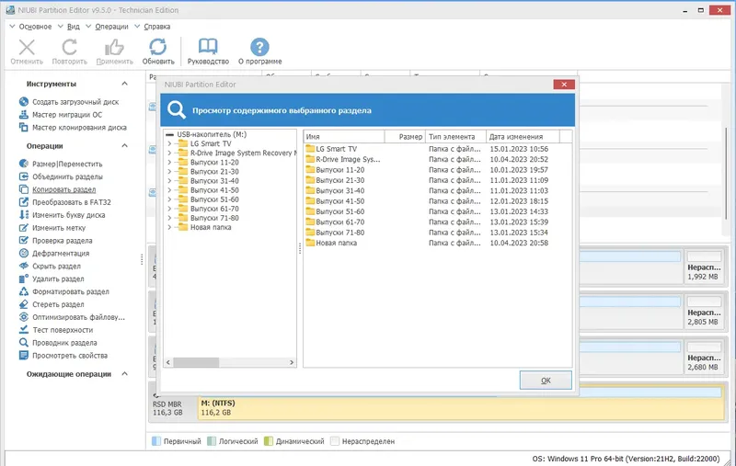Click the Копировать раздел link
This screenshot has width=736, height=466.
(63, 189)
